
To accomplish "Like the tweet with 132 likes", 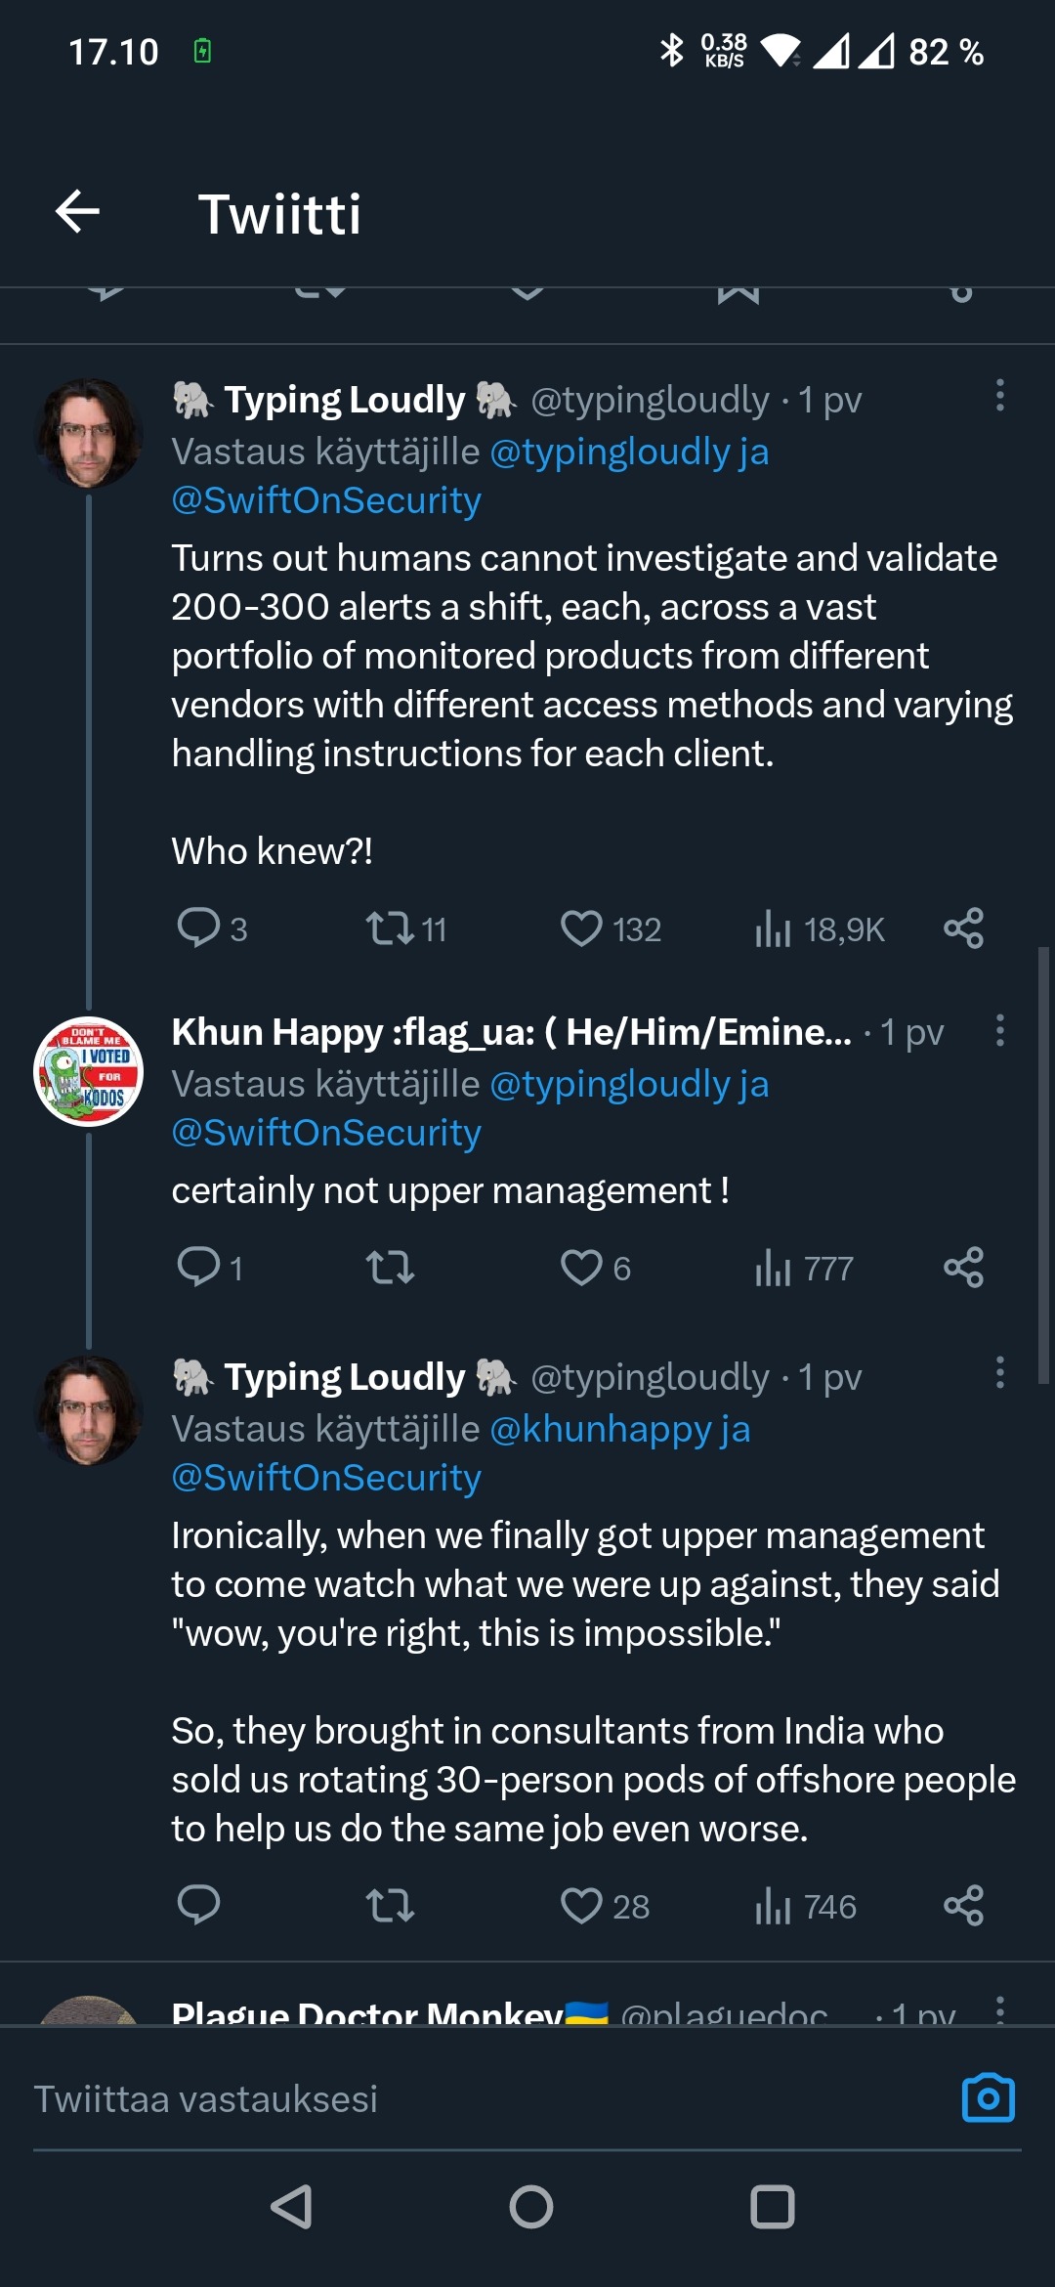I will (x=581, y=928).
